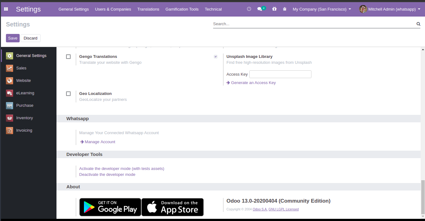Click the Get it on Google Play badge
Viewport: 425px width, 221px height.
point(110,207)
